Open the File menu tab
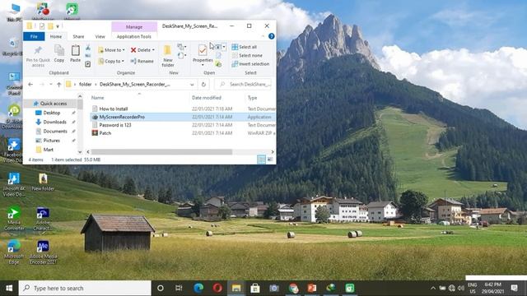This screenshot has width=527, height=296. point(34,36)
